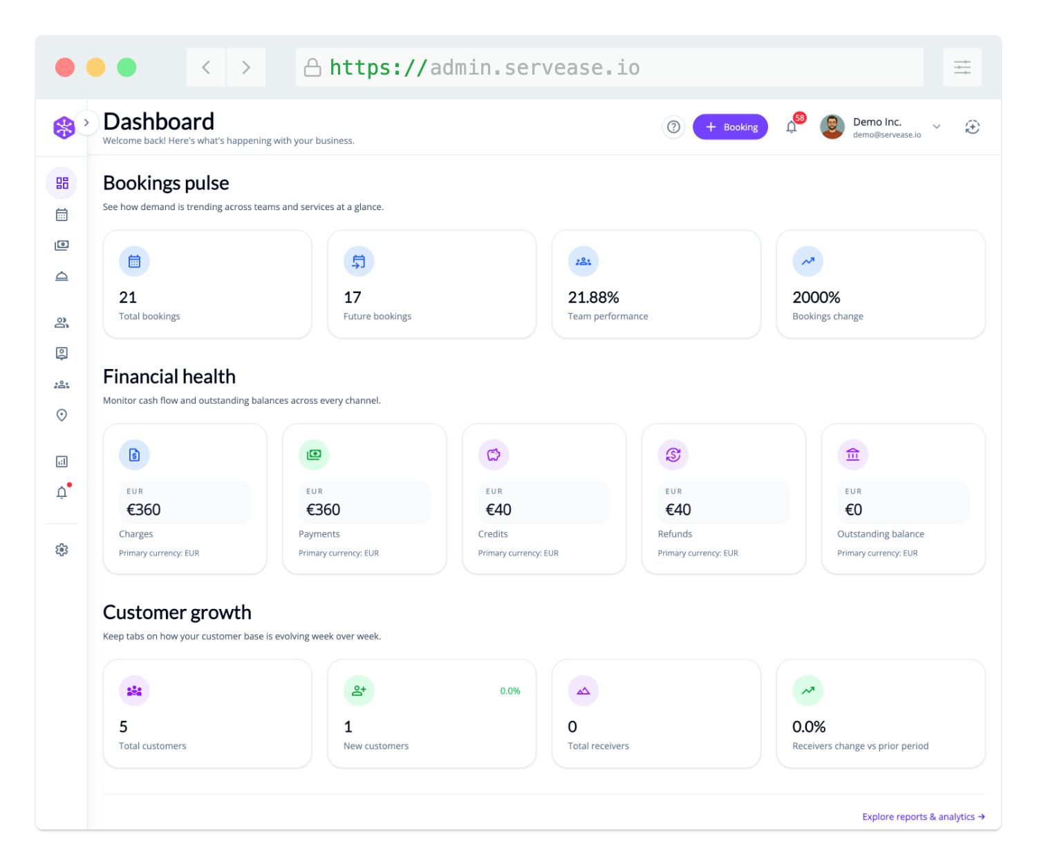This screenshot has width=1037, height=864.
Task: Open header notifications bell with 58 badge
Action: click(x=792, y=126)
